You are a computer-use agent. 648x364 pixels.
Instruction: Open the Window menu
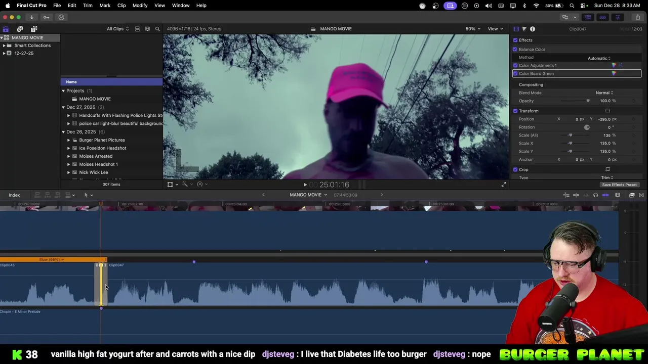181,6
